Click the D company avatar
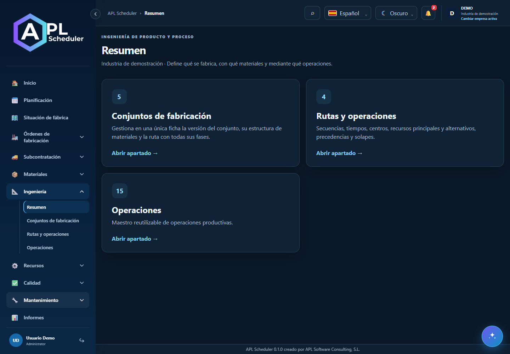The width and height of the screenshot is (510, 354). 452,13
